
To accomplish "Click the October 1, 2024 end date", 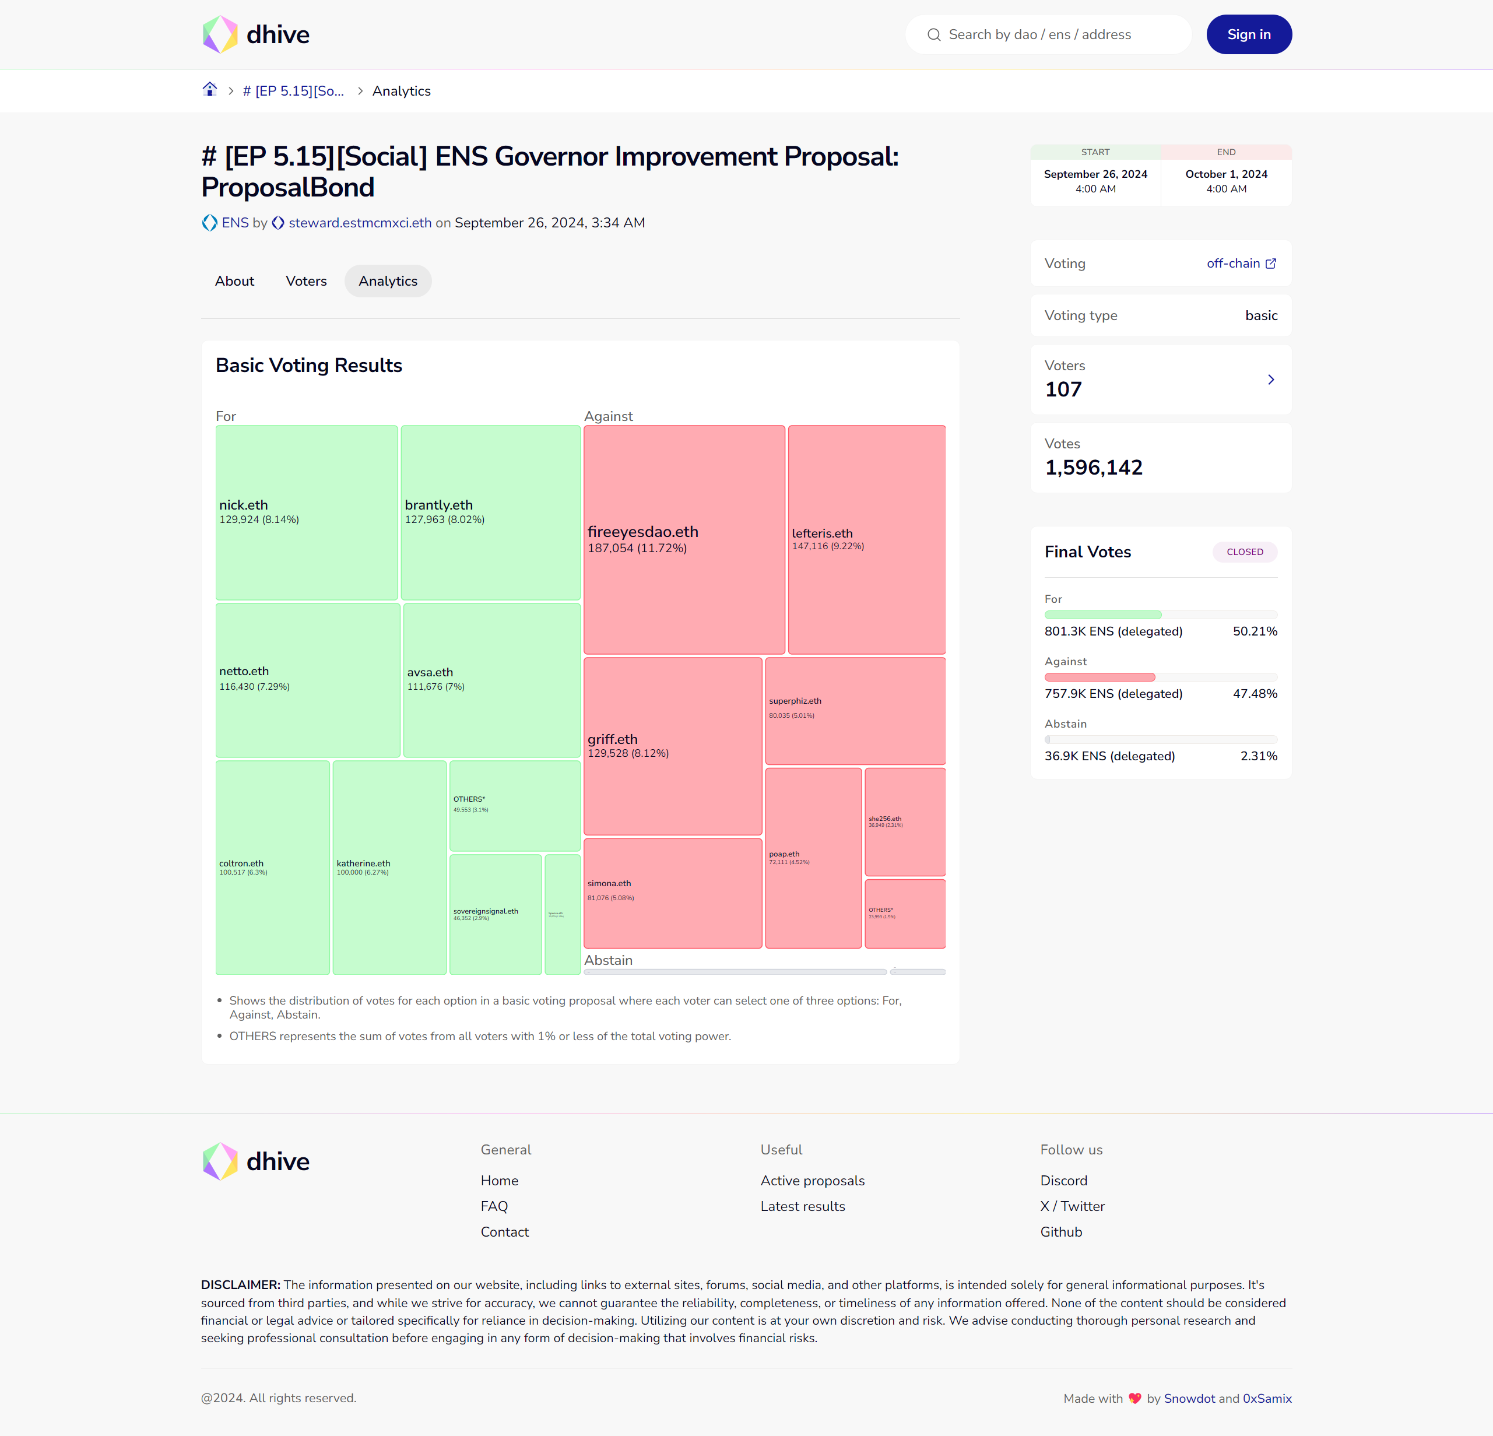I will [1227, 174].
